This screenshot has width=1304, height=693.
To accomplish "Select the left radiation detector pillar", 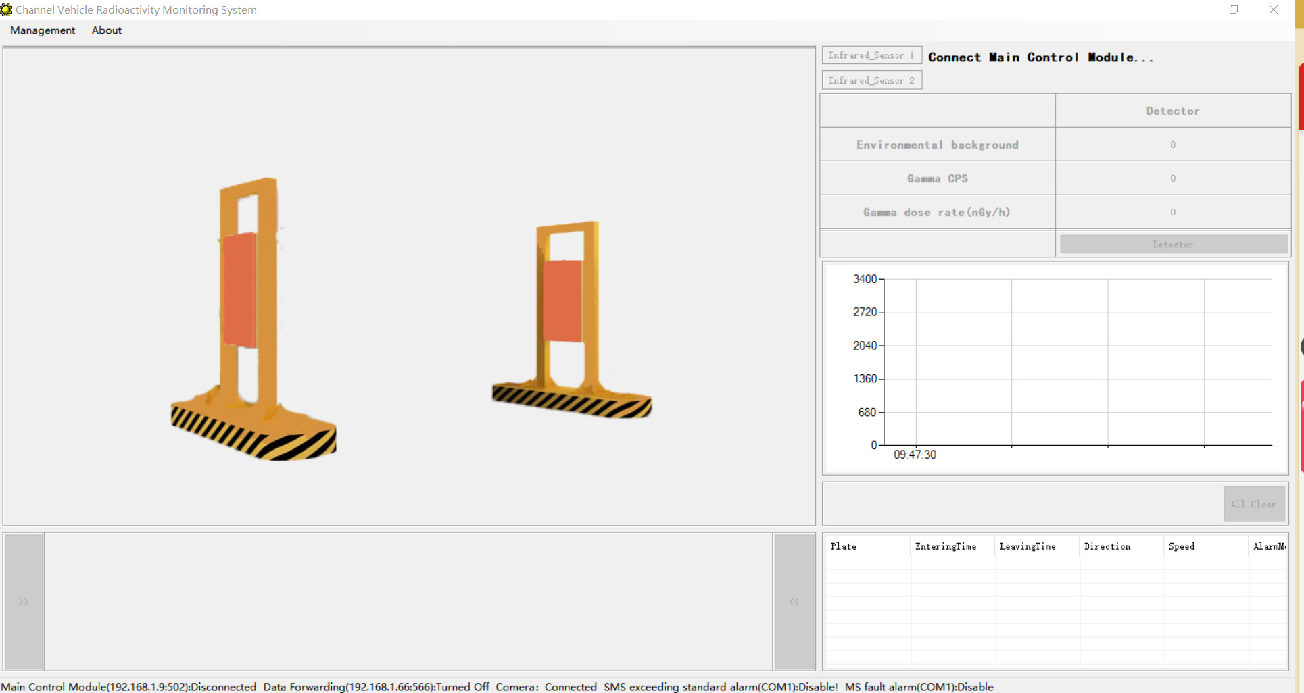I will coord(250,317).
